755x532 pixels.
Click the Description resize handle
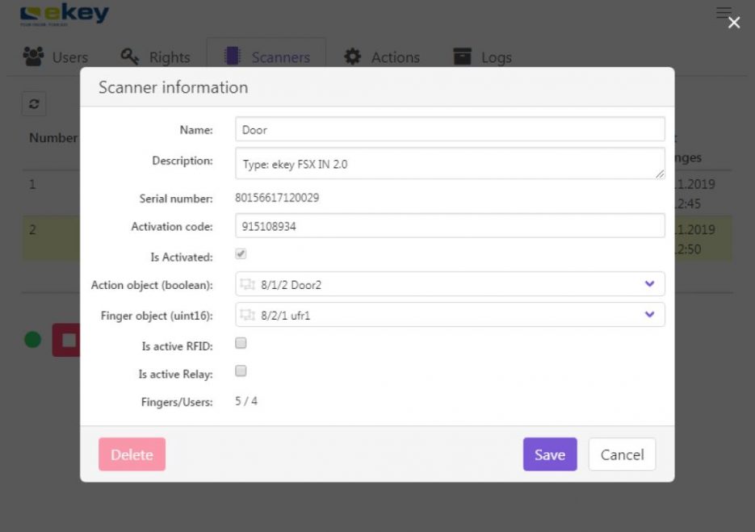click(x=660, y=174)
